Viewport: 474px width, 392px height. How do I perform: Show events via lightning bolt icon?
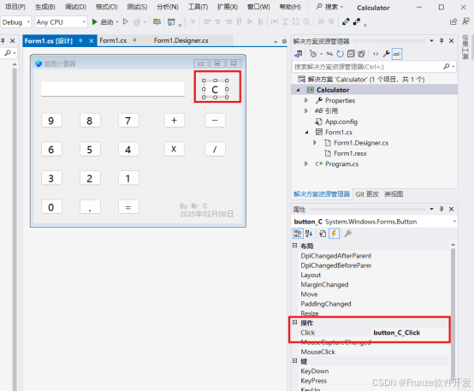click(x=334, y=234)
